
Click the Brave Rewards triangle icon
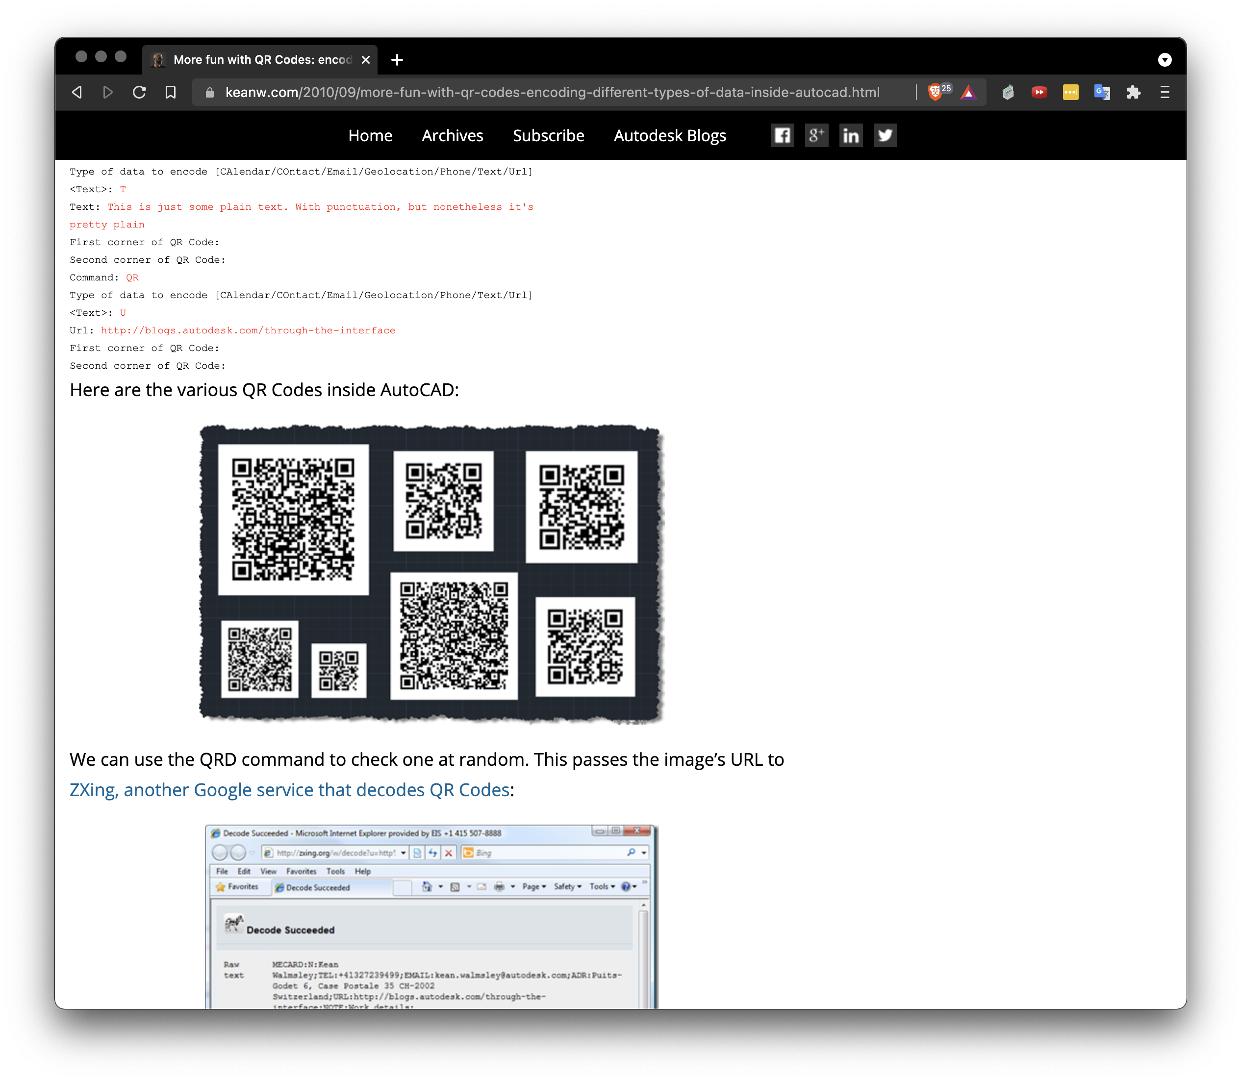(968, 92)
